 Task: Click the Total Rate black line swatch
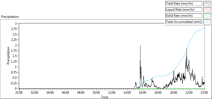click(x=207, y=3)
